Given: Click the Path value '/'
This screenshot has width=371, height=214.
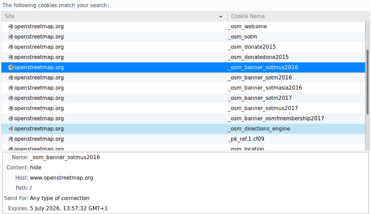Looking at the screenshot, I should 31,188.
